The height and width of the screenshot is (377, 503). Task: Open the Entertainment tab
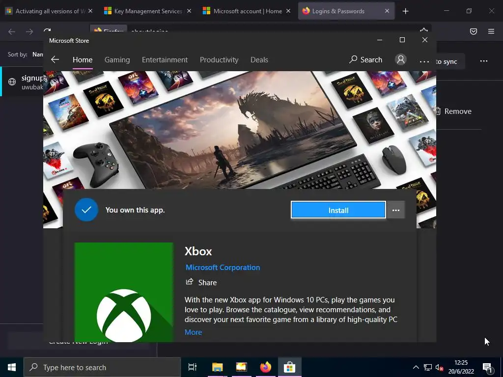click(x=165, y=59)
